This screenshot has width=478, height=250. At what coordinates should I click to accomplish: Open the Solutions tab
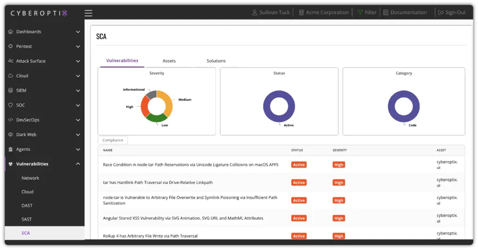[216, 61]
